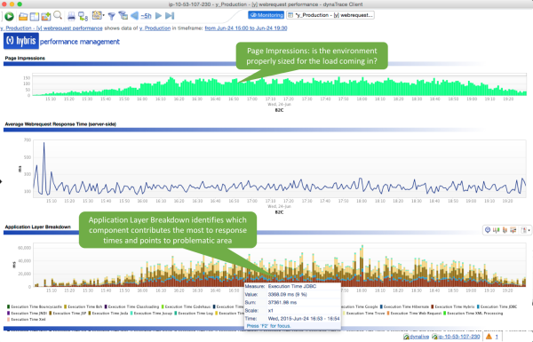Screen dimensions: 533x342
Task: Click 'Execution Time Codehaus' legend entry
Action: point(186,306)
